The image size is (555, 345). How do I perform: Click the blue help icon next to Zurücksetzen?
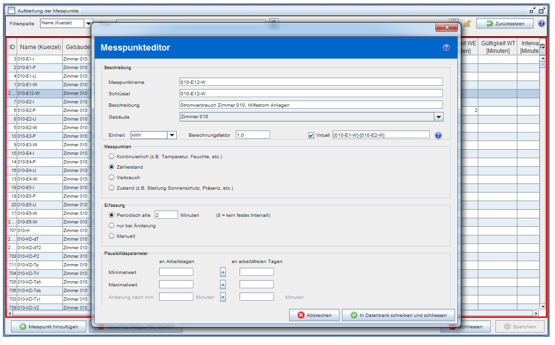[x=542, y=23]
